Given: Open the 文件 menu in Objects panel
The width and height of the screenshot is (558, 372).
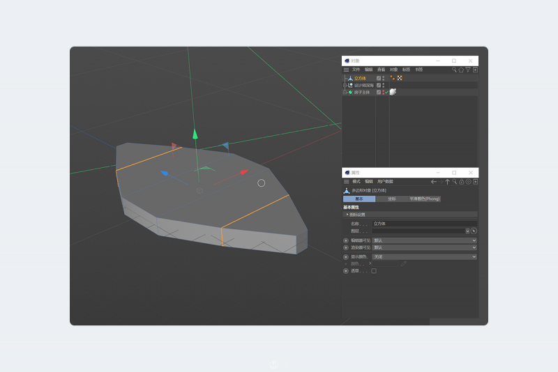Looking at the screenshot, I should pyautogui.click(x=356, y=70).
